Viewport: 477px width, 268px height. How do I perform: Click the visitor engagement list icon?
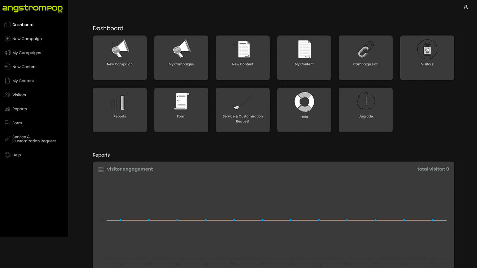pos(101,169)
